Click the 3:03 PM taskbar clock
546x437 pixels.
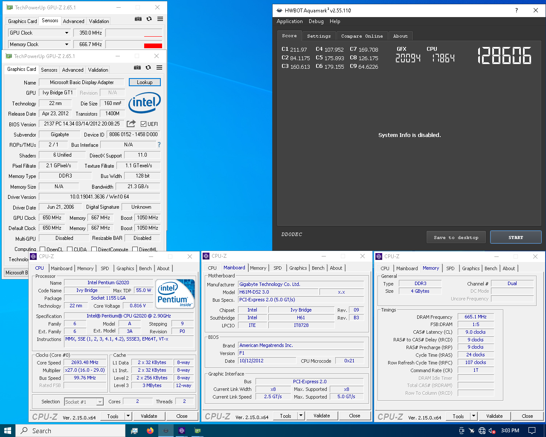coord(510,431)
